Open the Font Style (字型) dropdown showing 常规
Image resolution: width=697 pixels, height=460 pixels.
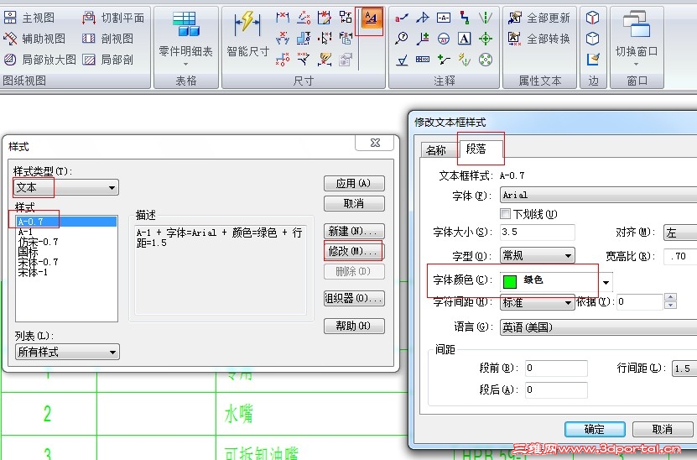click(537, 256)
